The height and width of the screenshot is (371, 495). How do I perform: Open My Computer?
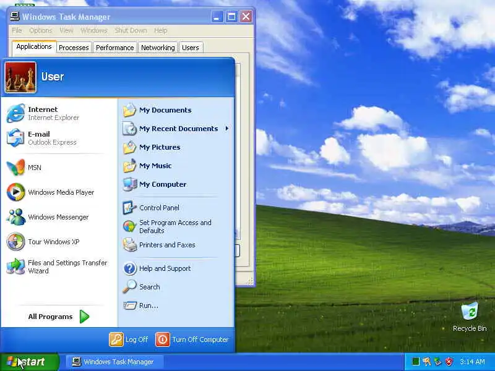(176, 184)
